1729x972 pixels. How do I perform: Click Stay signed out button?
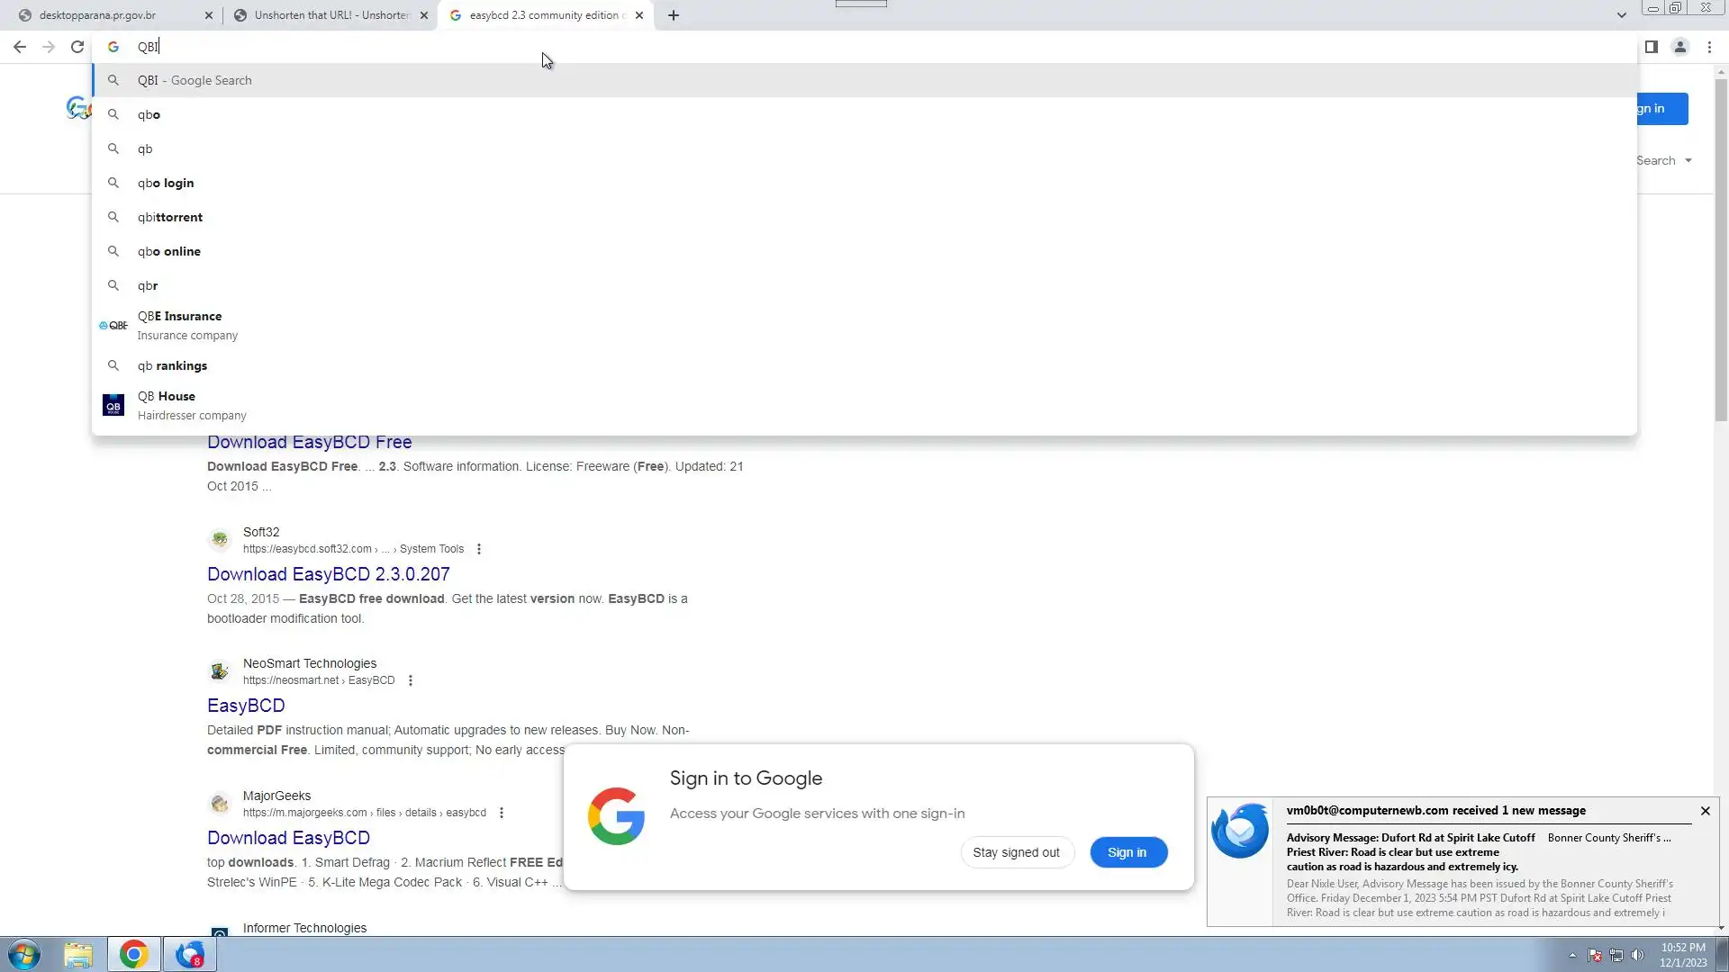point(1016,852)
